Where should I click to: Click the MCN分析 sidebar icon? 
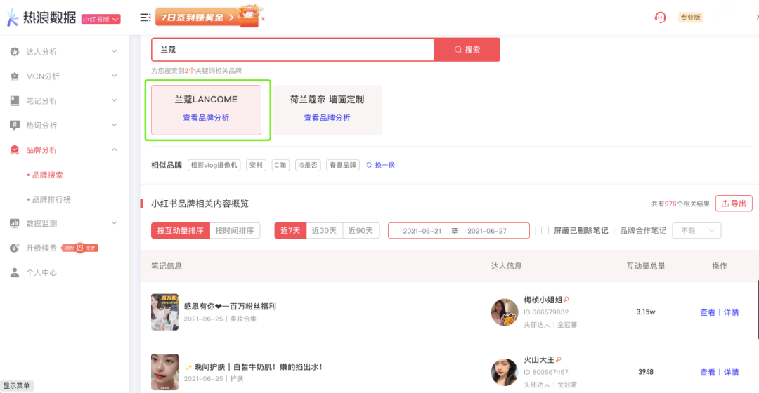pyautogui.click(x=15, y=76)
